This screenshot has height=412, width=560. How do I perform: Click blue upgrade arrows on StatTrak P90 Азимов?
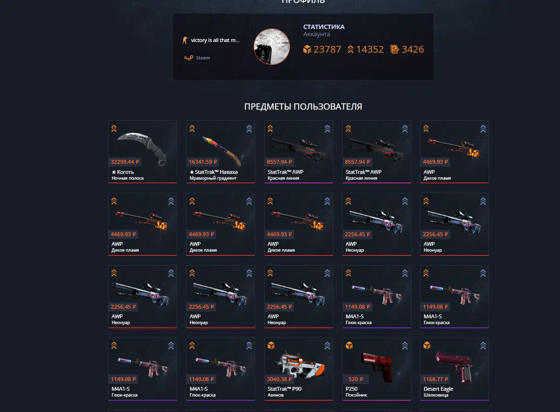click(x=327, y=345)
